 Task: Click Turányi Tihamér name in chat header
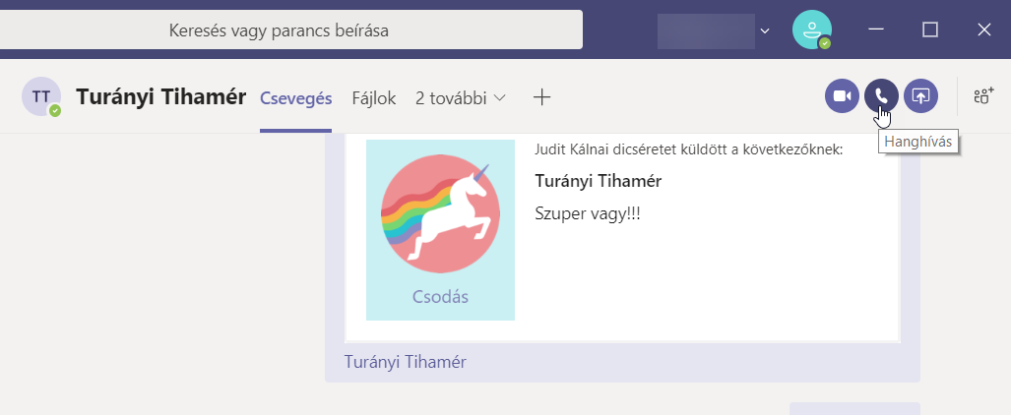[160, 97]
